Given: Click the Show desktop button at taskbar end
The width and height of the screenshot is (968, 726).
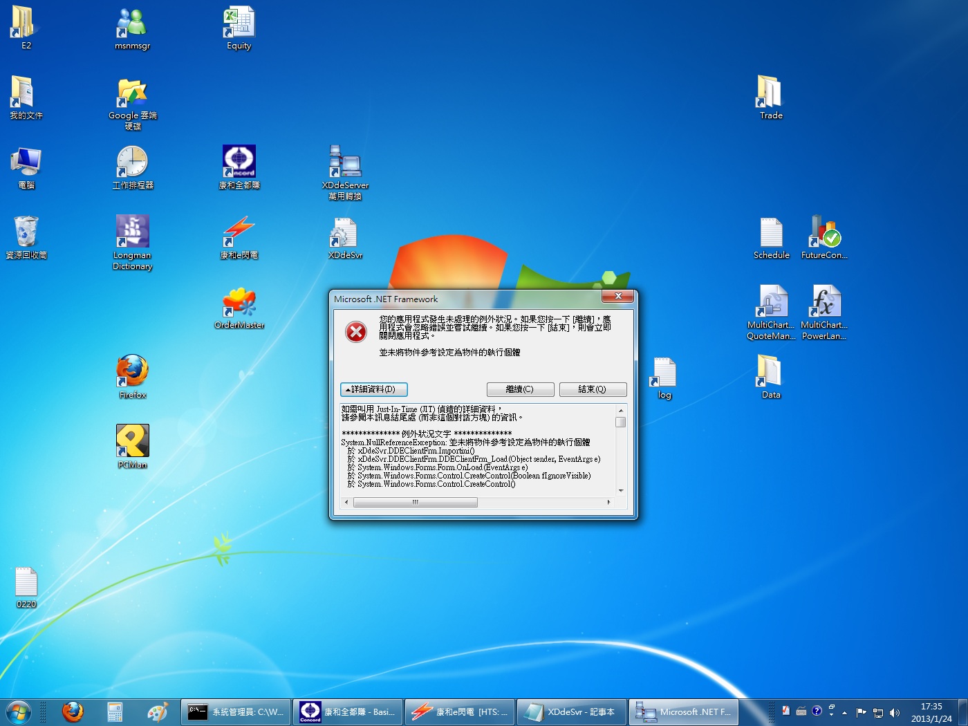Looking at the screenshot, I should tap(962, 711).
